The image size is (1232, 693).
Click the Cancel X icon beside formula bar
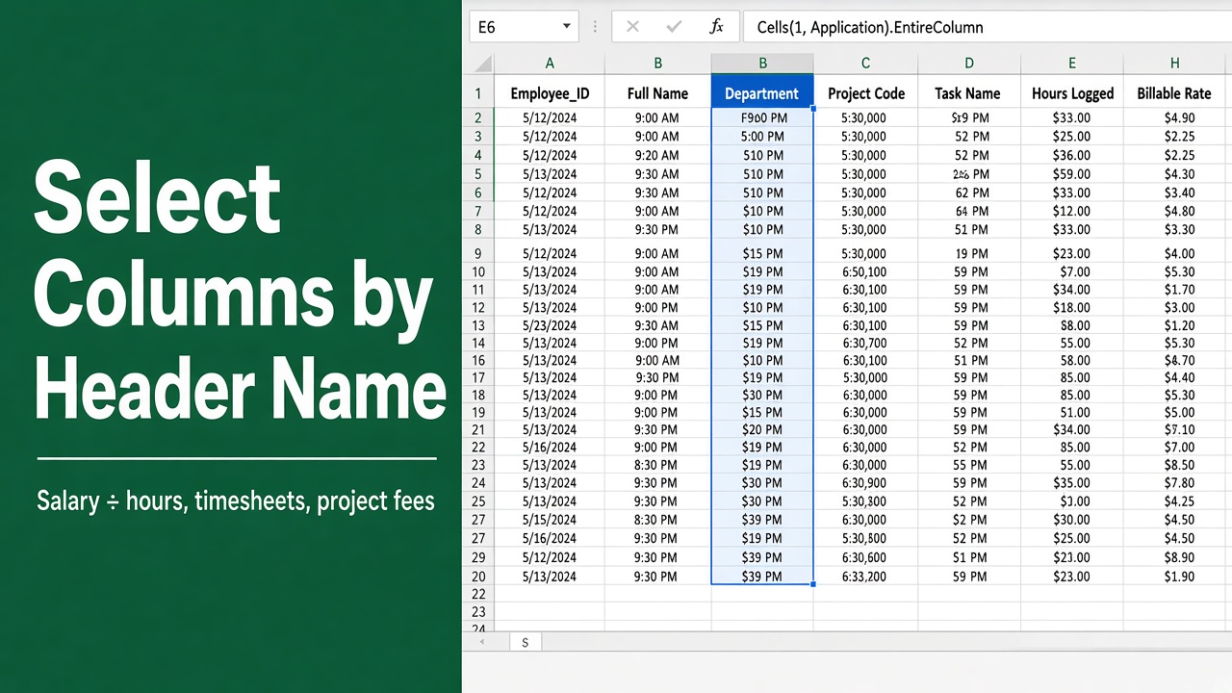click(x=632, y=27)
